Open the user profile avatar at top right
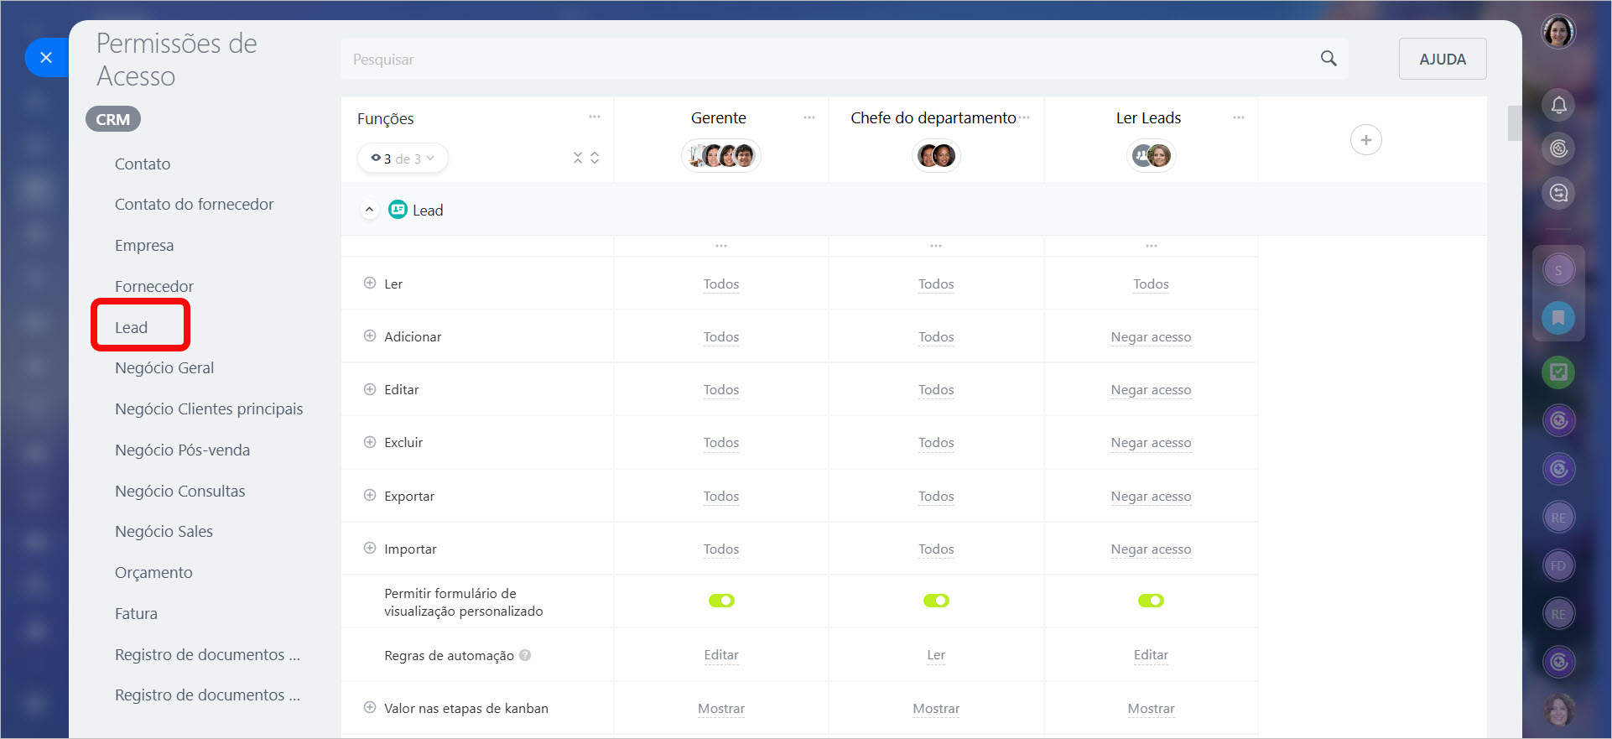The width and height of the screenshot is (1612, 739). coord(1558,32)
